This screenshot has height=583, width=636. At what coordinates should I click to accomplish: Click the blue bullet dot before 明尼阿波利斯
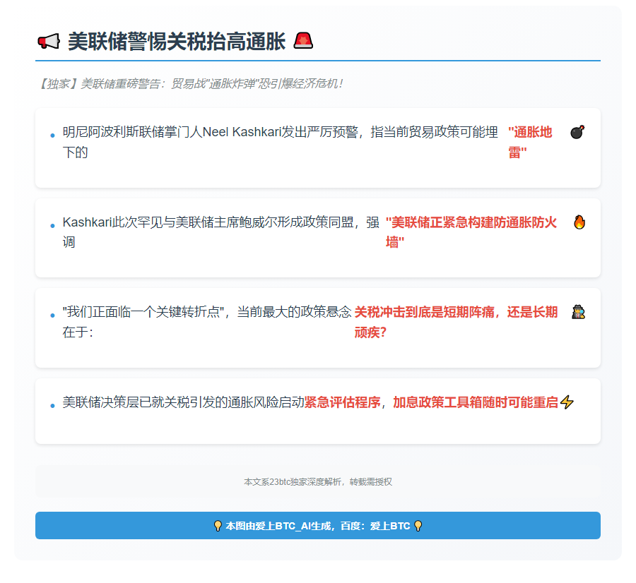click(x=52, y=136)
